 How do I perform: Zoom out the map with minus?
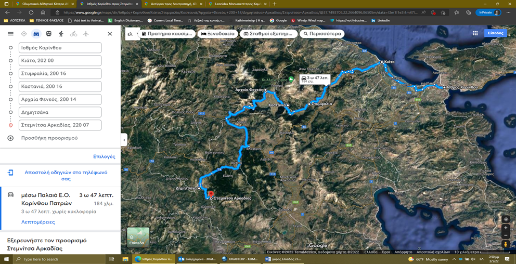(x=506, y=235)
